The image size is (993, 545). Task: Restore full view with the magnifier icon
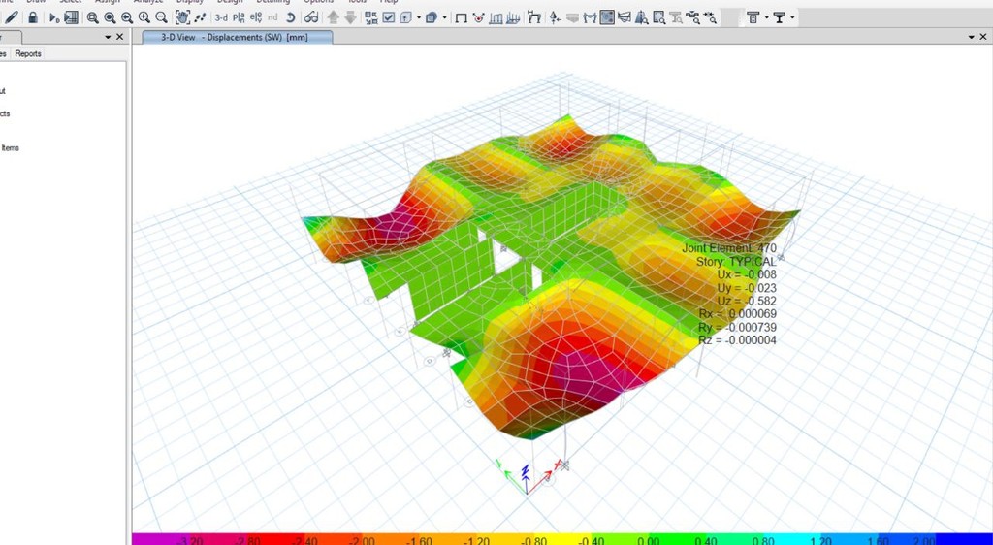pyautogui.click(x=110, y=17)
